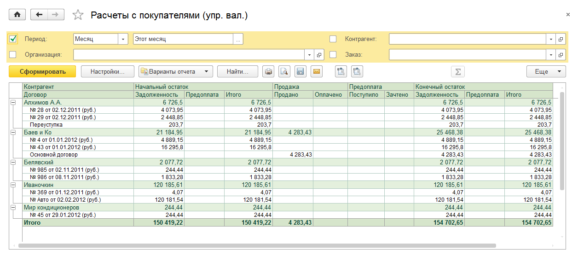Open the Еще menu
The image size is (578, 256).
click(x=546, y=71)
